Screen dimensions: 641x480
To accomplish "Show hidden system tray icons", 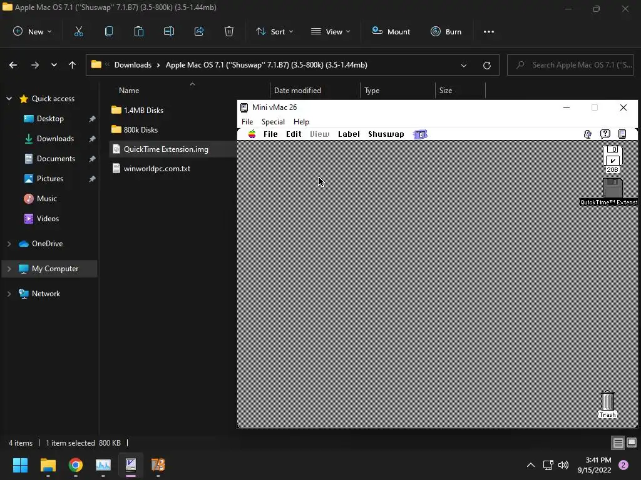I will [x=531, y=465].
